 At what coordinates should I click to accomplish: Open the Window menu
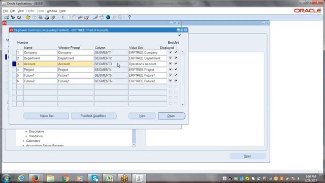52,11
